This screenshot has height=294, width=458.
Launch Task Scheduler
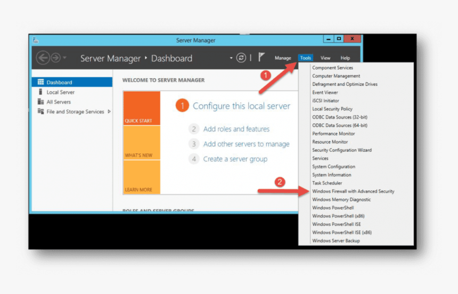coord(327,183)
